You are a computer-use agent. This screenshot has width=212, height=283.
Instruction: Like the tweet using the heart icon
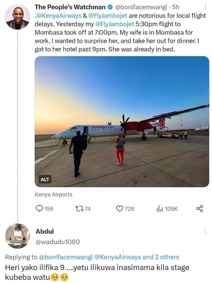coord(120,209)
